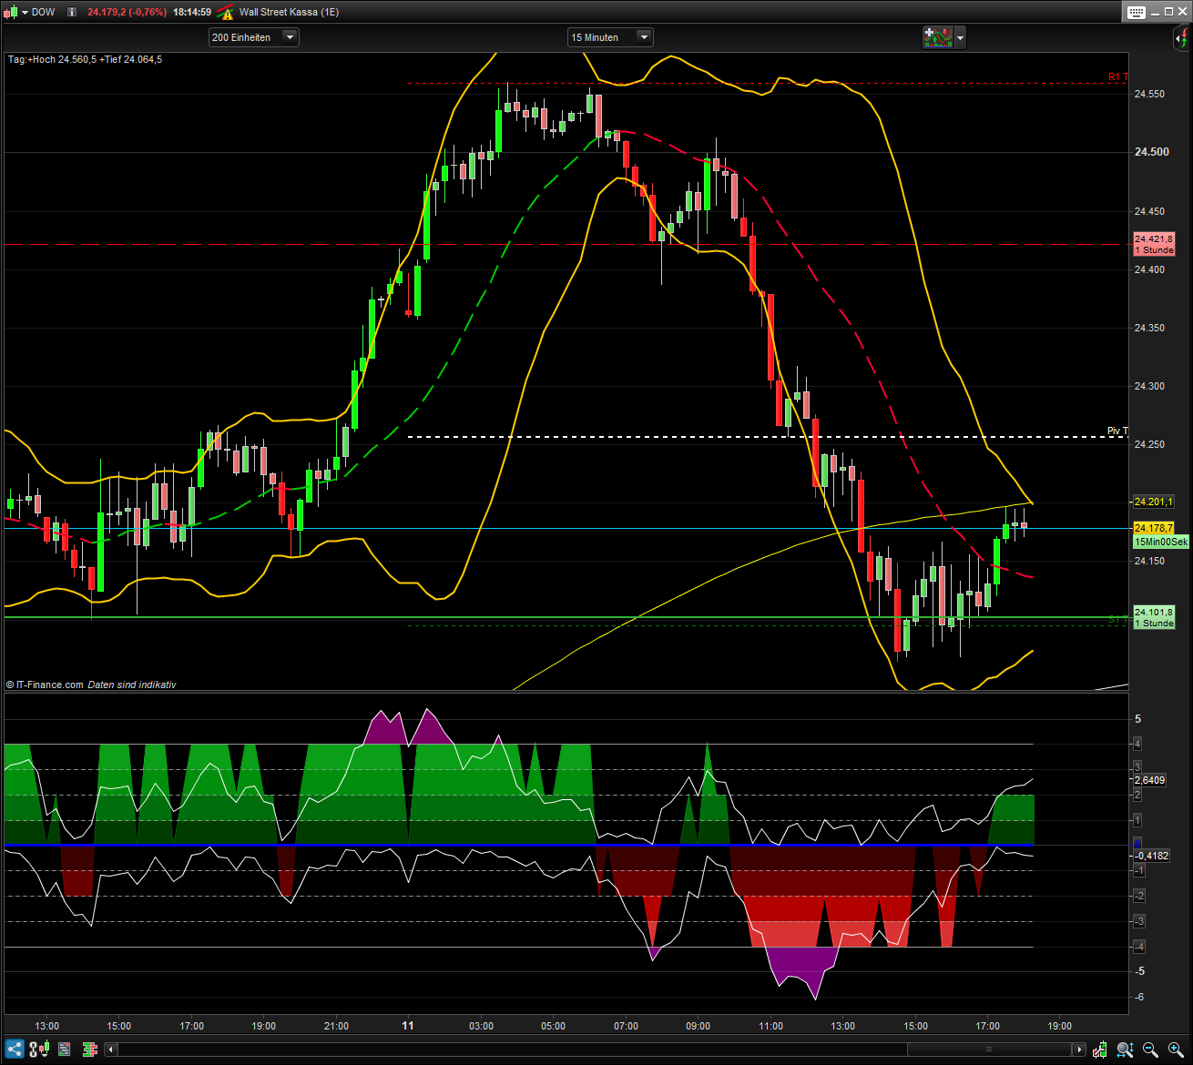
Task: Click the Tag Hoch/Tief info text
Action: pyautogui.click(x=85, y=59)
